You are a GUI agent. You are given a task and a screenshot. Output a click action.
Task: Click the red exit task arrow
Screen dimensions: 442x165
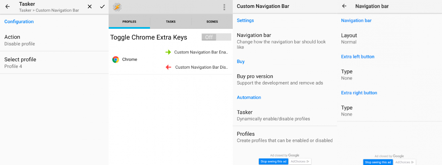pos(168,67)
